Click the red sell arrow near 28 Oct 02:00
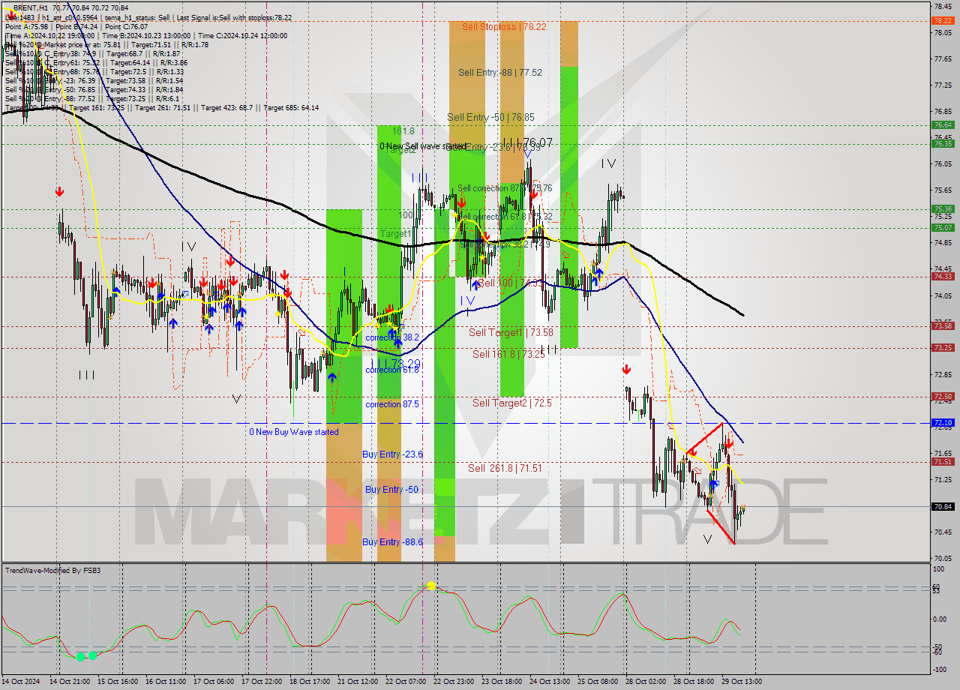The height and width of the screenshot is (690, 960). (x=626, y=370)
